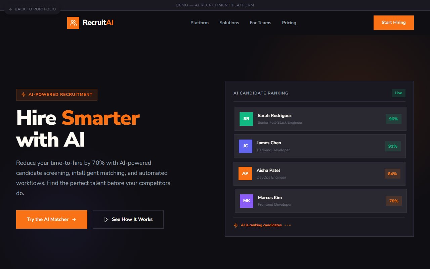Open the Solutions menu
The height and width of the screenshot is (269, 430).
[x=229, y=23]
